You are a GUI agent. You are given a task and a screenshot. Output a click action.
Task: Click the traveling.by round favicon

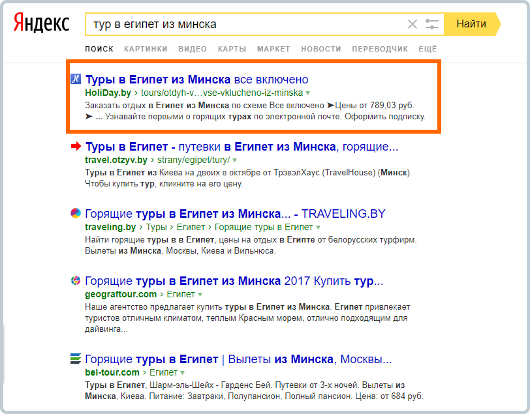click(76, 213)
